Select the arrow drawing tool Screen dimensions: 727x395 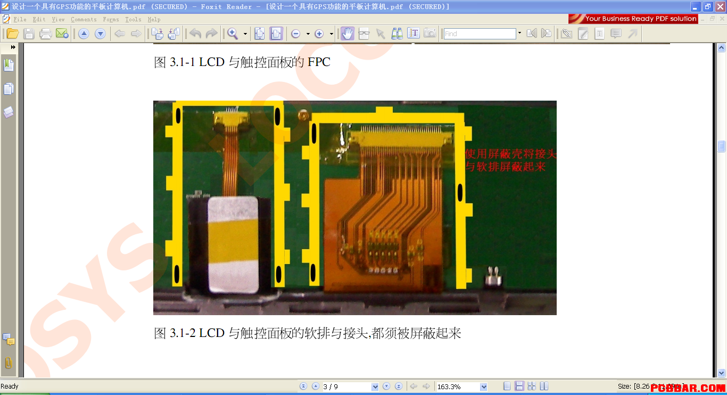tap(633, 34)
